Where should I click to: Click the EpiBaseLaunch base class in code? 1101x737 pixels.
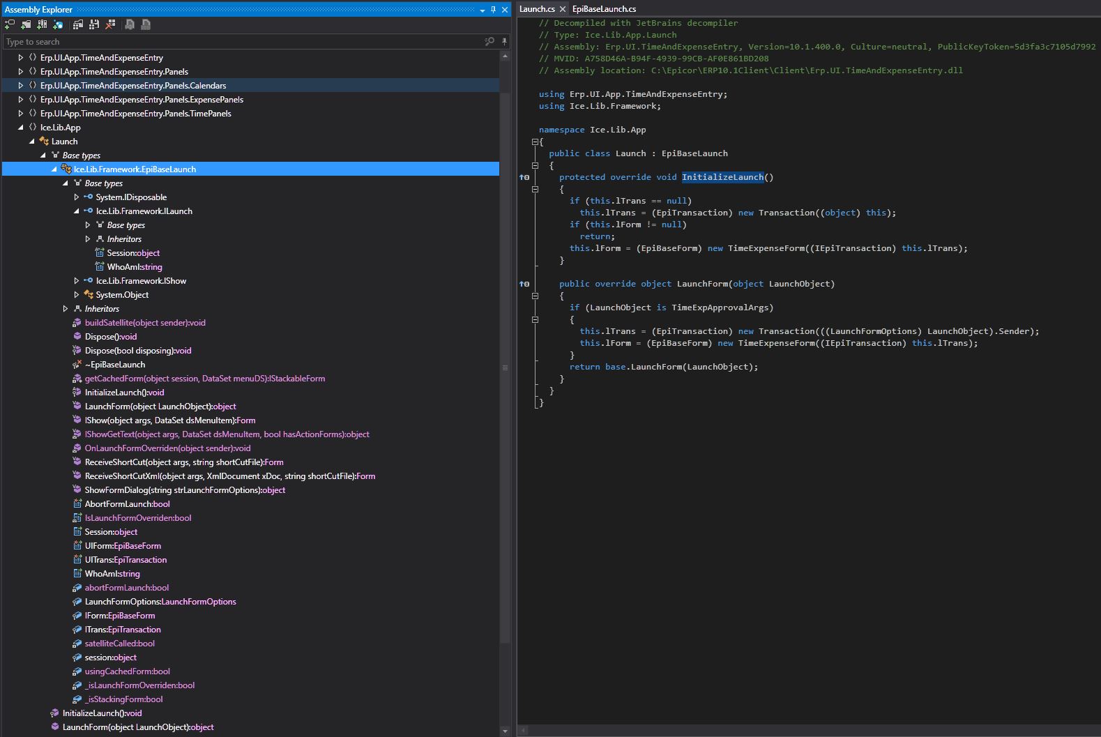click(694, 153)
